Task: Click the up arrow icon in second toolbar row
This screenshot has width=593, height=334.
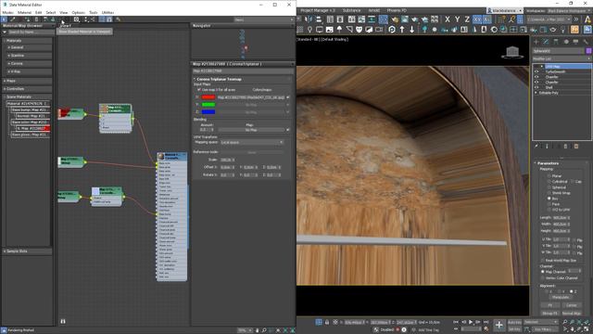Action: (402, 29)
